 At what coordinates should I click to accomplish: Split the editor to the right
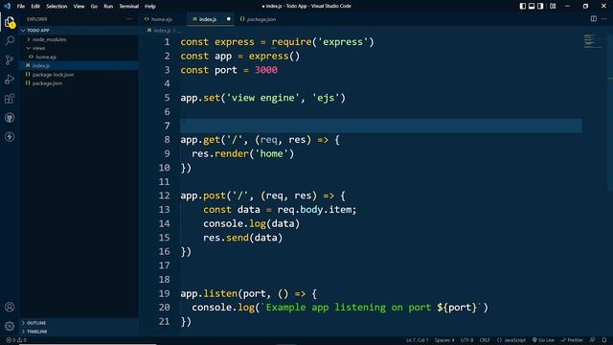tap(594, 19)
